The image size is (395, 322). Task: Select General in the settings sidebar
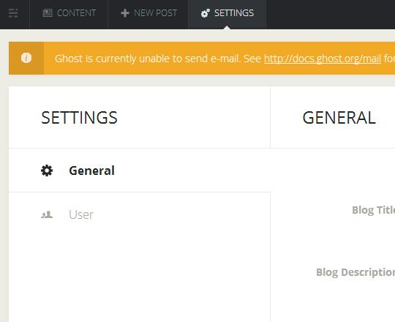point(140,171)
